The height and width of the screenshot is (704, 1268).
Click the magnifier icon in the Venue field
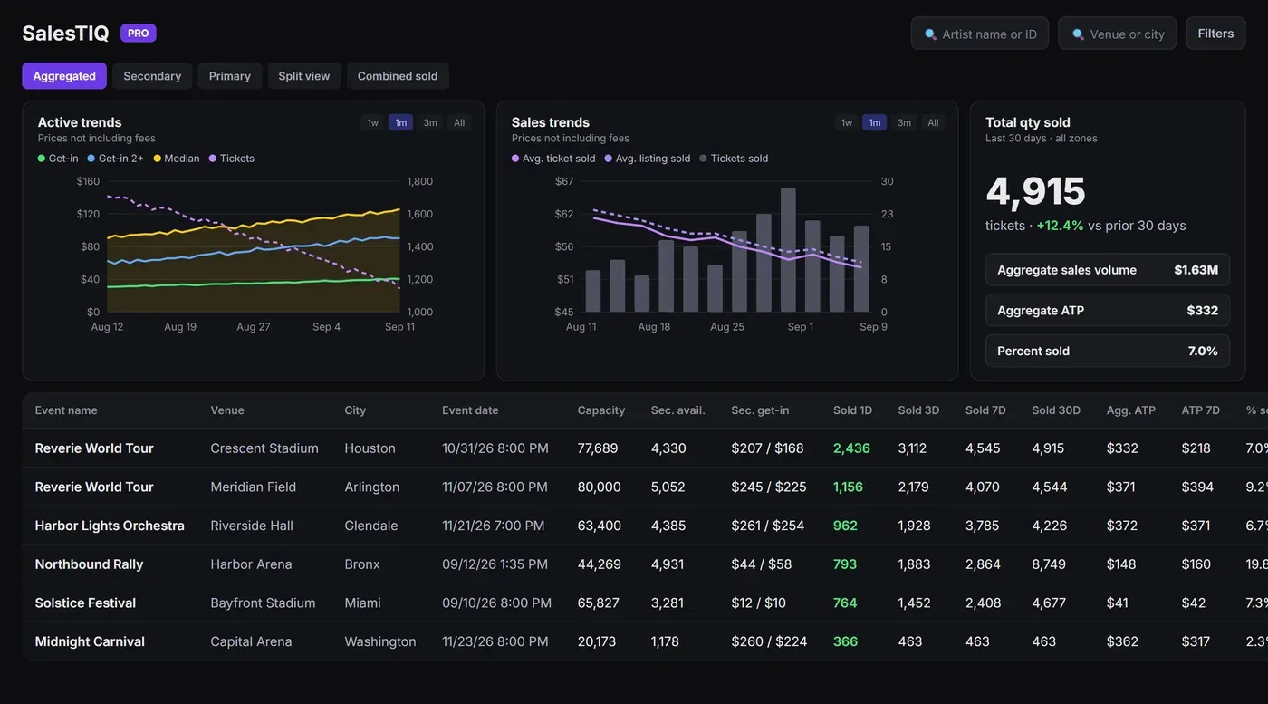point(1078,34)
